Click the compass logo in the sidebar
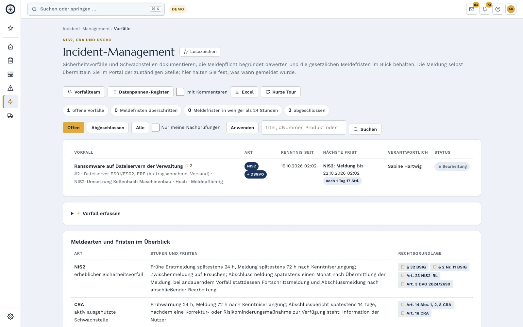Image resolution: width=523 pixels, height=327 pixels. 10,9
